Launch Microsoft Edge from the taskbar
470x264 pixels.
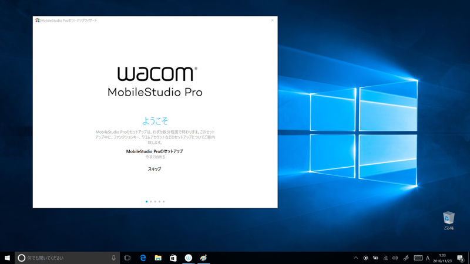143,258
